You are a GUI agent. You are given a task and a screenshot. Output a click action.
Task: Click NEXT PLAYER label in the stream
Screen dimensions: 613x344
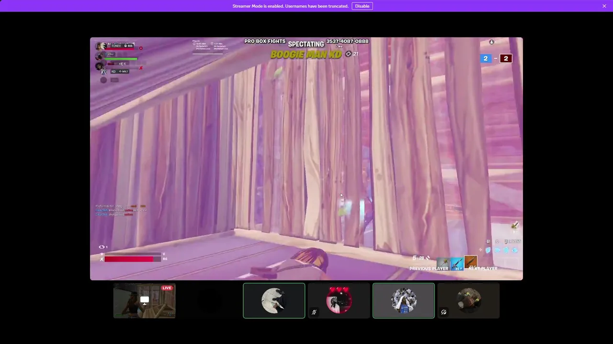(x=483, y=269)
